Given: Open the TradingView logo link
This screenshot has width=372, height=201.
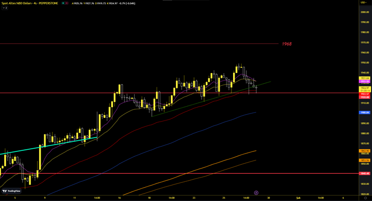Looking at the screenshot, I should pos(11,191).
